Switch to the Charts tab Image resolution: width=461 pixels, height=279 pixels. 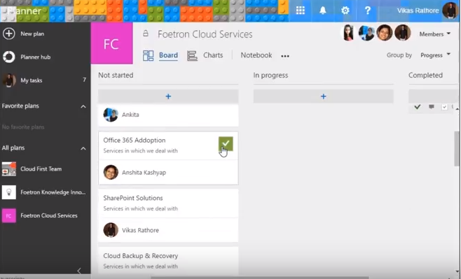(213, 55)
